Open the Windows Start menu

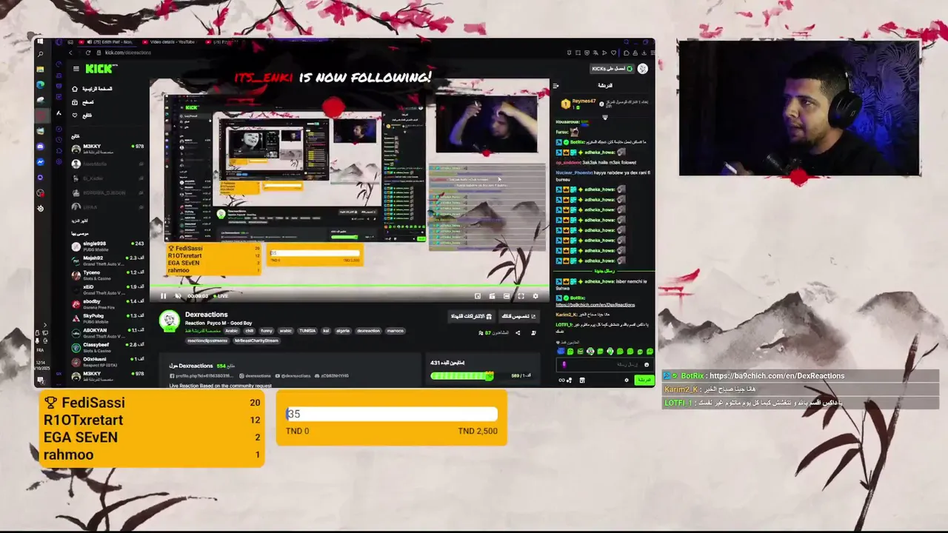[40, 42]
